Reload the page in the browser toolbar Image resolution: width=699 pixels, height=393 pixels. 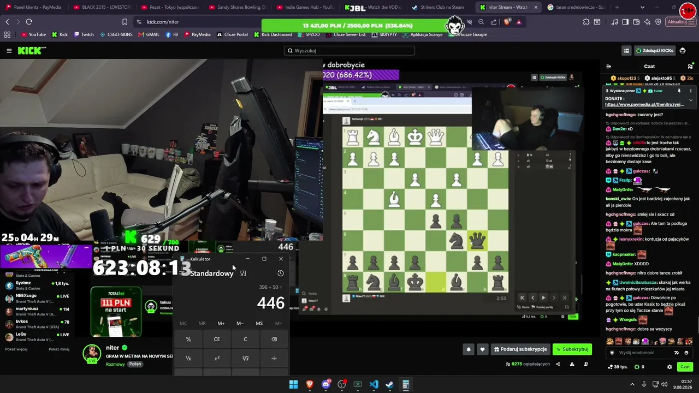point(29,22)
